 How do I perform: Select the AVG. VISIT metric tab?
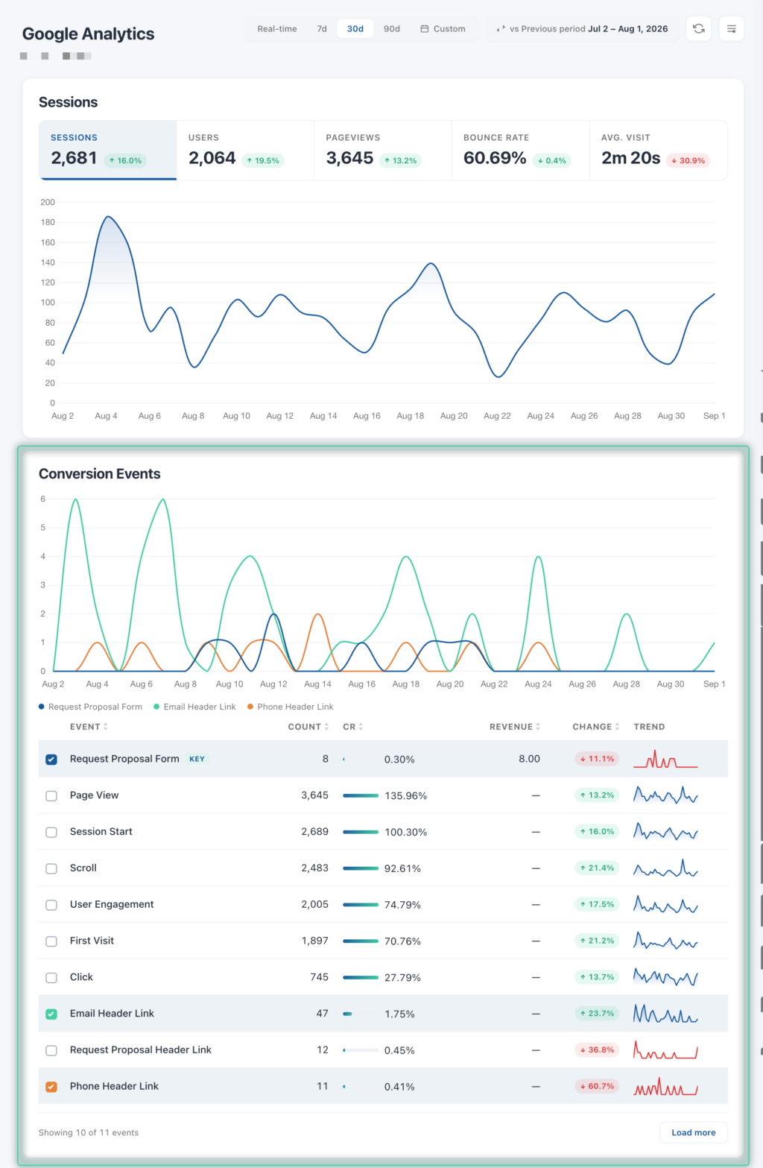point(659,150)
